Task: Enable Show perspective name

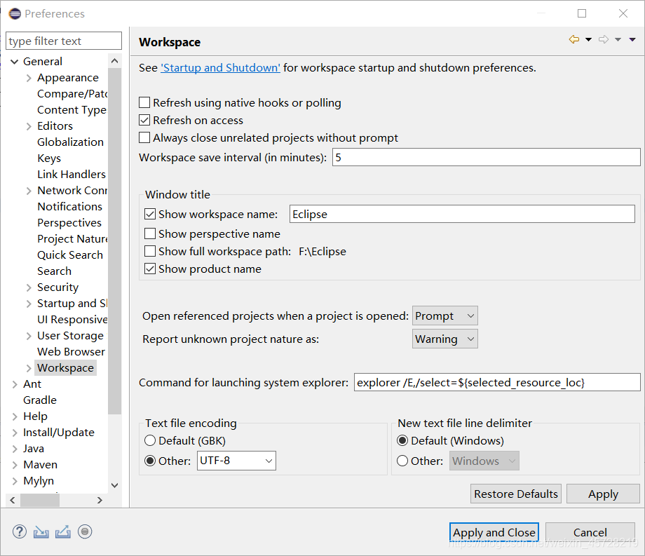Action: tap(150, 233)
